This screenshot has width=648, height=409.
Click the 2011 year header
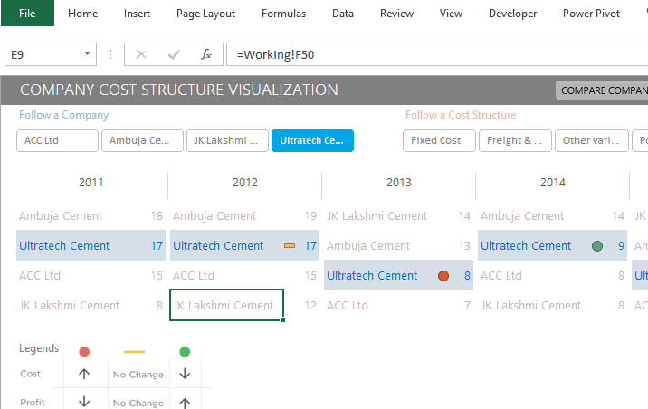[x=91, y=182]
